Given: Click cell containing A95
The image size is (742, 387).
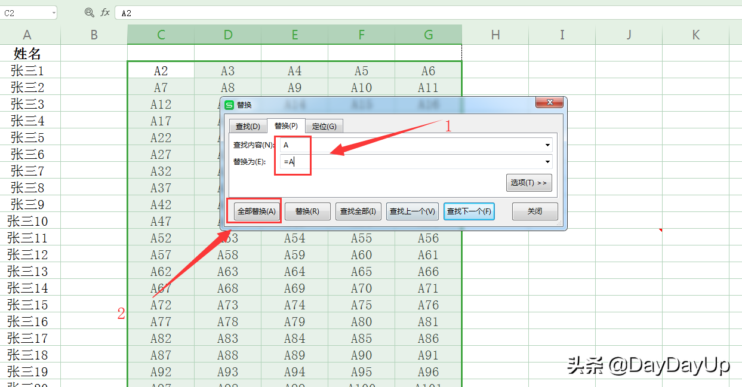Looking at the screenshot, I should click(361, 371).
